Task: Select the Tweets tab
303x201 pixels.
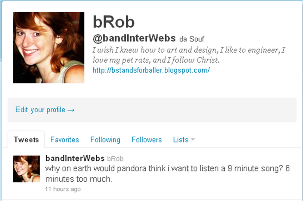Action: pyautogui.click(x=26, y=140)
